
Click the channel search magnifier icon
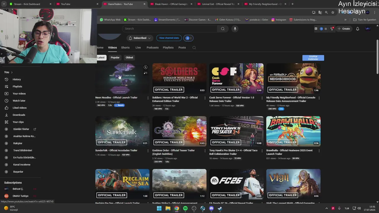click(194, 48)
